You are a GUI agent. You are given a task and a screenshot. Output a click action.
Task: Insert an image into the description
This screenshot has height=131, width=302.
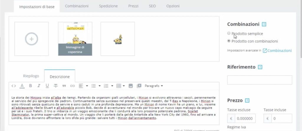[131, 86]
